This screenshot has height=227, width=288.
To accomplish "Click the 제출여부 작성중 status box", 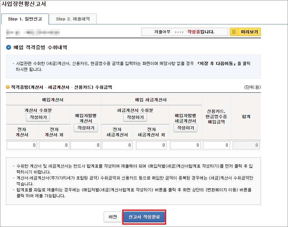I will tap(184, 32).
